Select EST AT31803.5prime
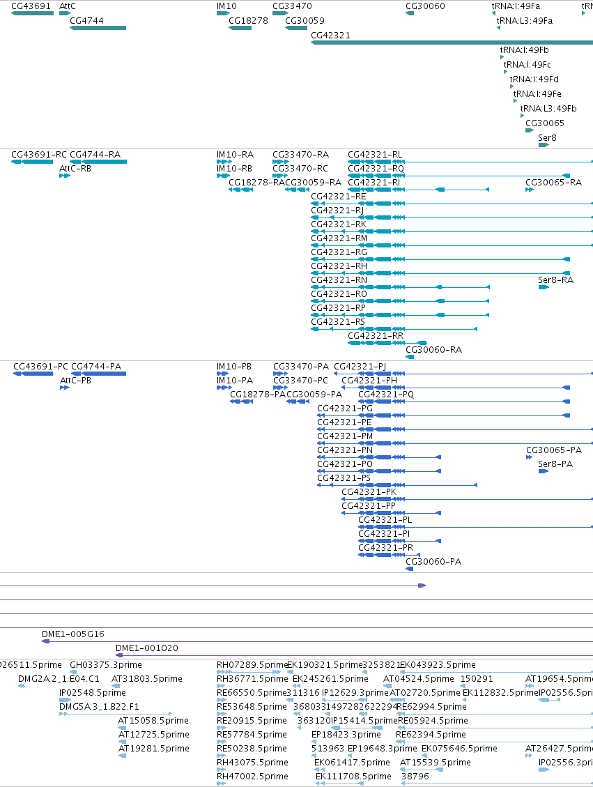 pos(115,686)
